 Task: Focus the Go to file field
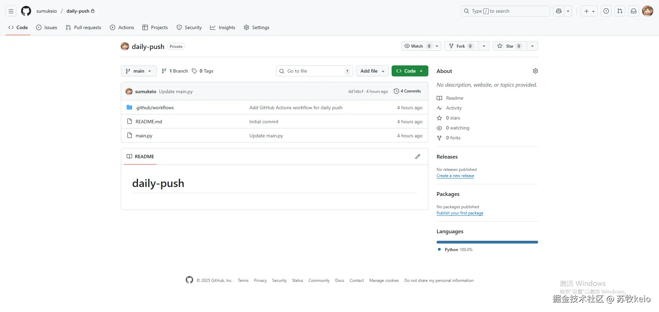[314, 71]
